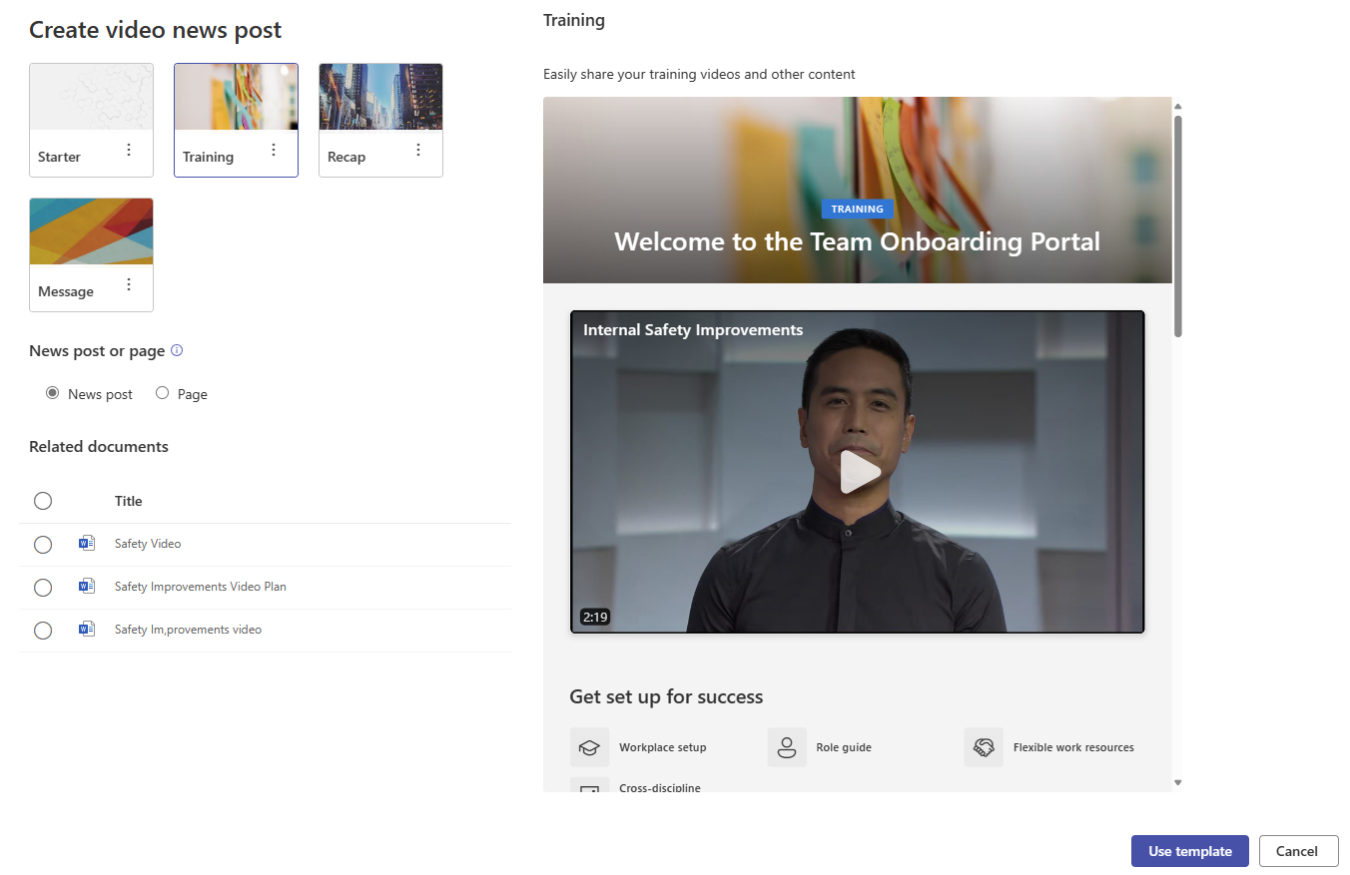Open the Starter template's more options menu

[129, 150]
